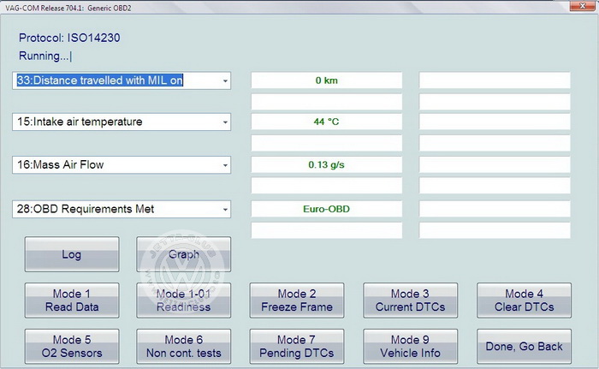Click the Running... status text

tap(45, 57)
